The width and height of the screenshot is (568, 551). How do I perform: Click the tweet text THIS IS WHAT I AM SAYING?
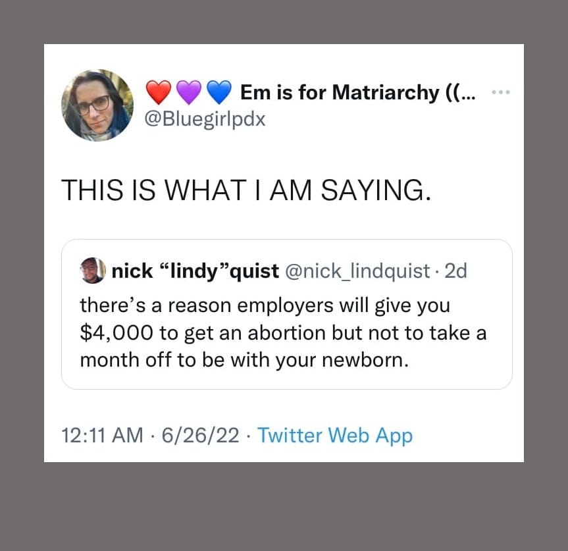245,190
